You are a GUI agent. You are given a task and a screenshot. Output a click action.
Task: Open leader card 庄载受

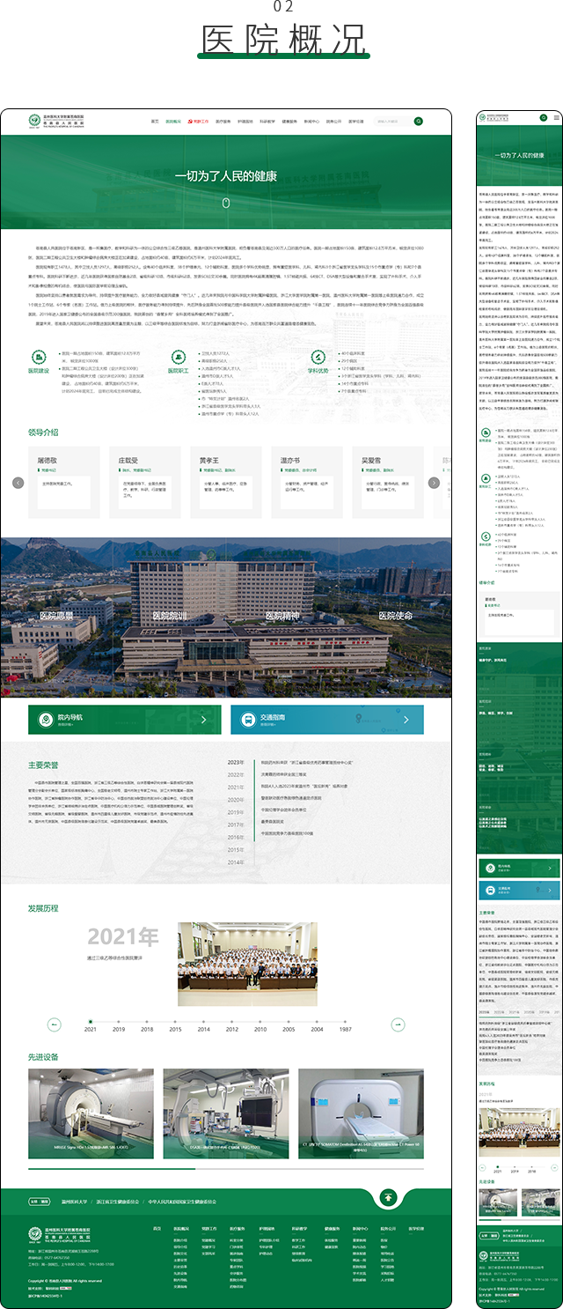coord(135,479)
